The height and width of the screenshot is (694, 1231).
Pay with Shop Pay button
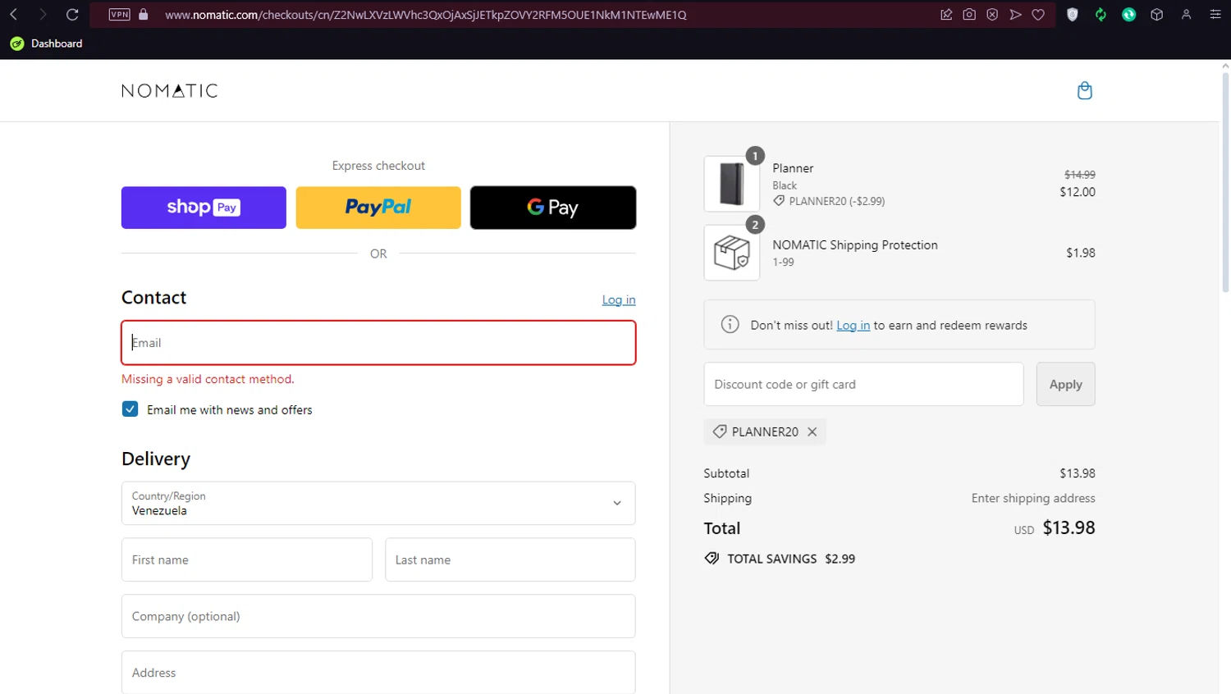(x=204, y=208)
